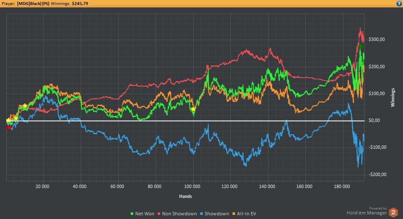Image resolution: width=403 pixels, height=219 pixels.
Task: Click the third yellow star from the left
Action: click(25, 106)
